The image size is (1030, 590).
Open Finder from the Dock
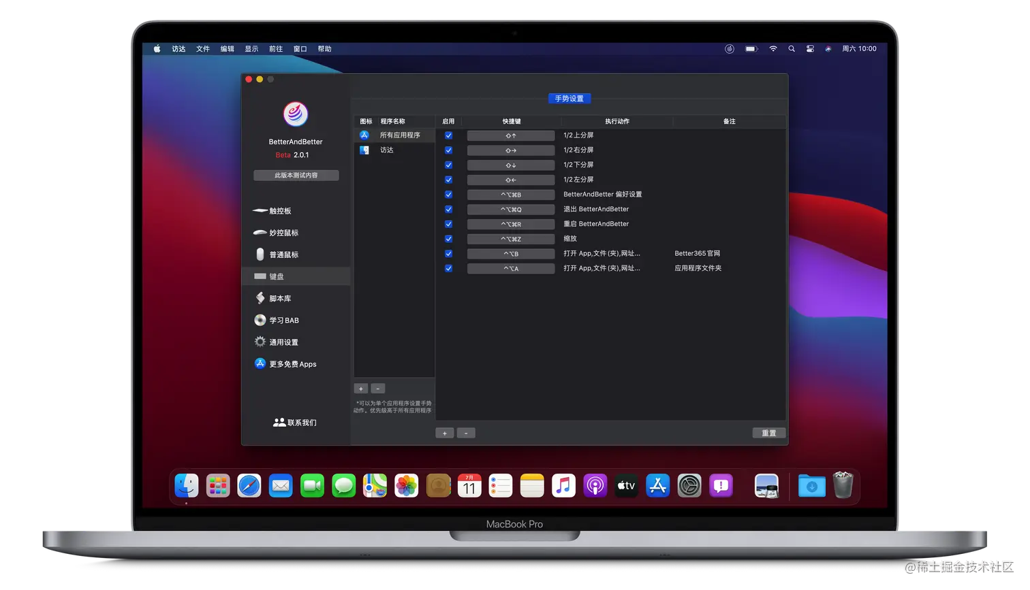(x=186, y=486)
